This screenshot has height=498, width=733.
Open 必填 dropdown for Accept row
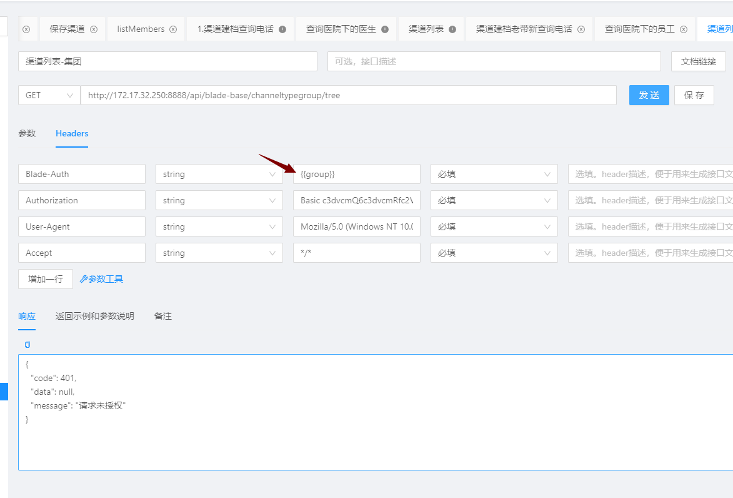[x=494, y=253]
